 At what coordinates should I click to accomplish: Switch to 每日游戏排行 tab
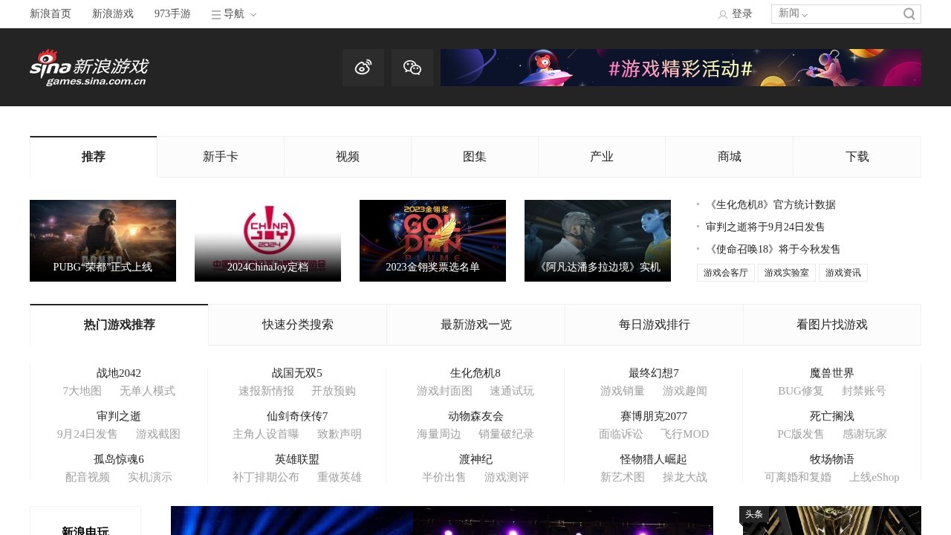coord(655,325)
